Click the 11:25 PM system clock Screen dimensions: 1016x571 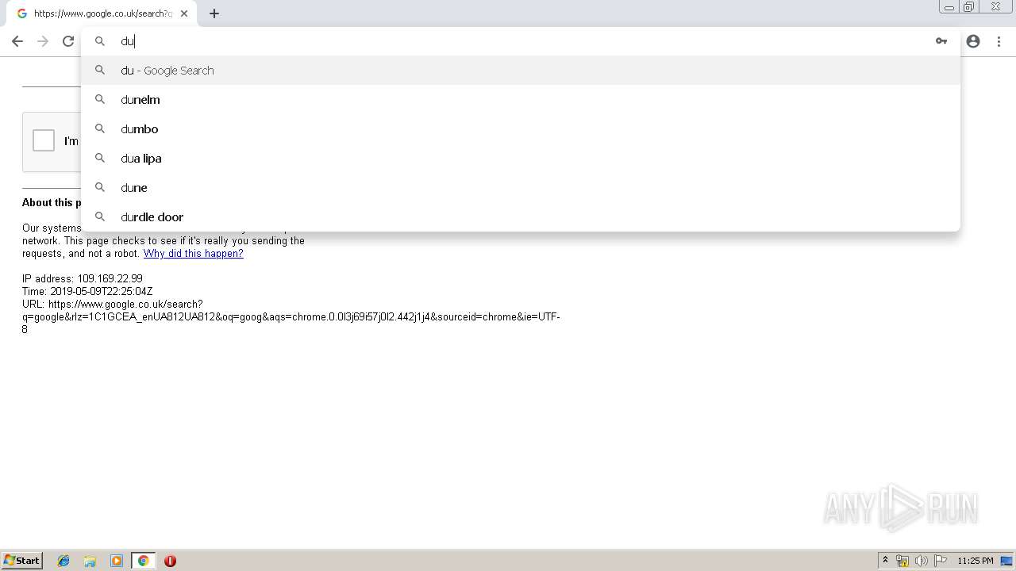coord(975,561)
